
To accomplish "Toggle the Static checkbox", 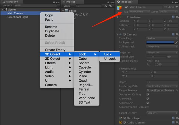I will tap(166, 7).
